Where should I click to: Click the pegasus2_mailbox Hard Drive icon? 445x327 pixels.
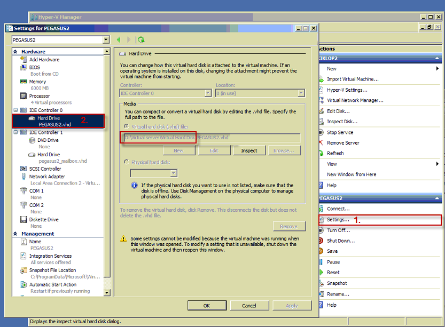[32, 155]
